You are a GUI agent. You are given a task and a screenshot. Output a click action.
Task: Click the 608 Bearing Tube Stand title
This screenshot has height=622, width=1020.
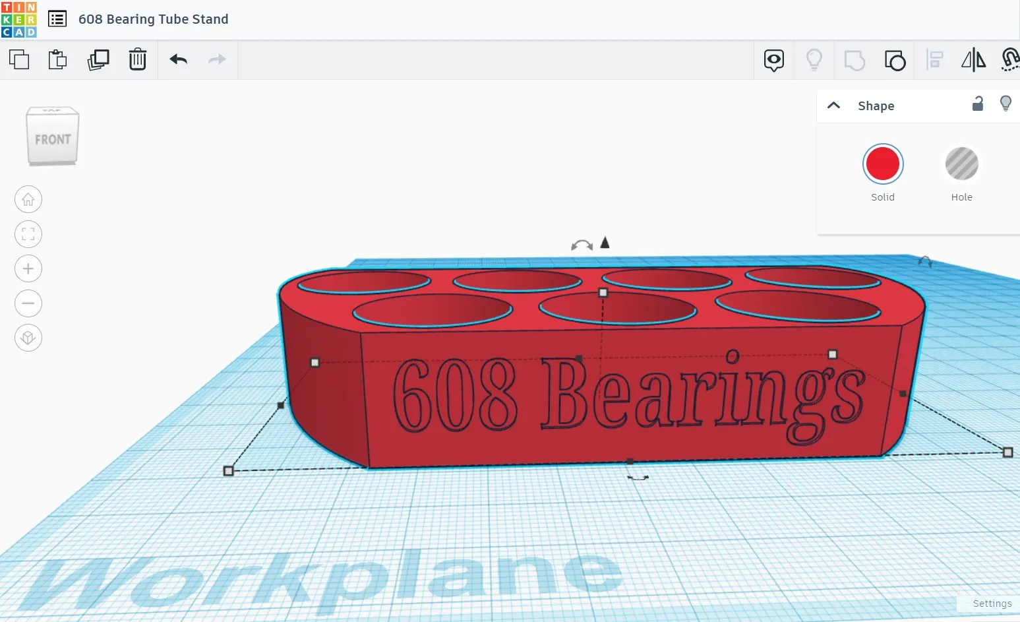tap(153, 19)
